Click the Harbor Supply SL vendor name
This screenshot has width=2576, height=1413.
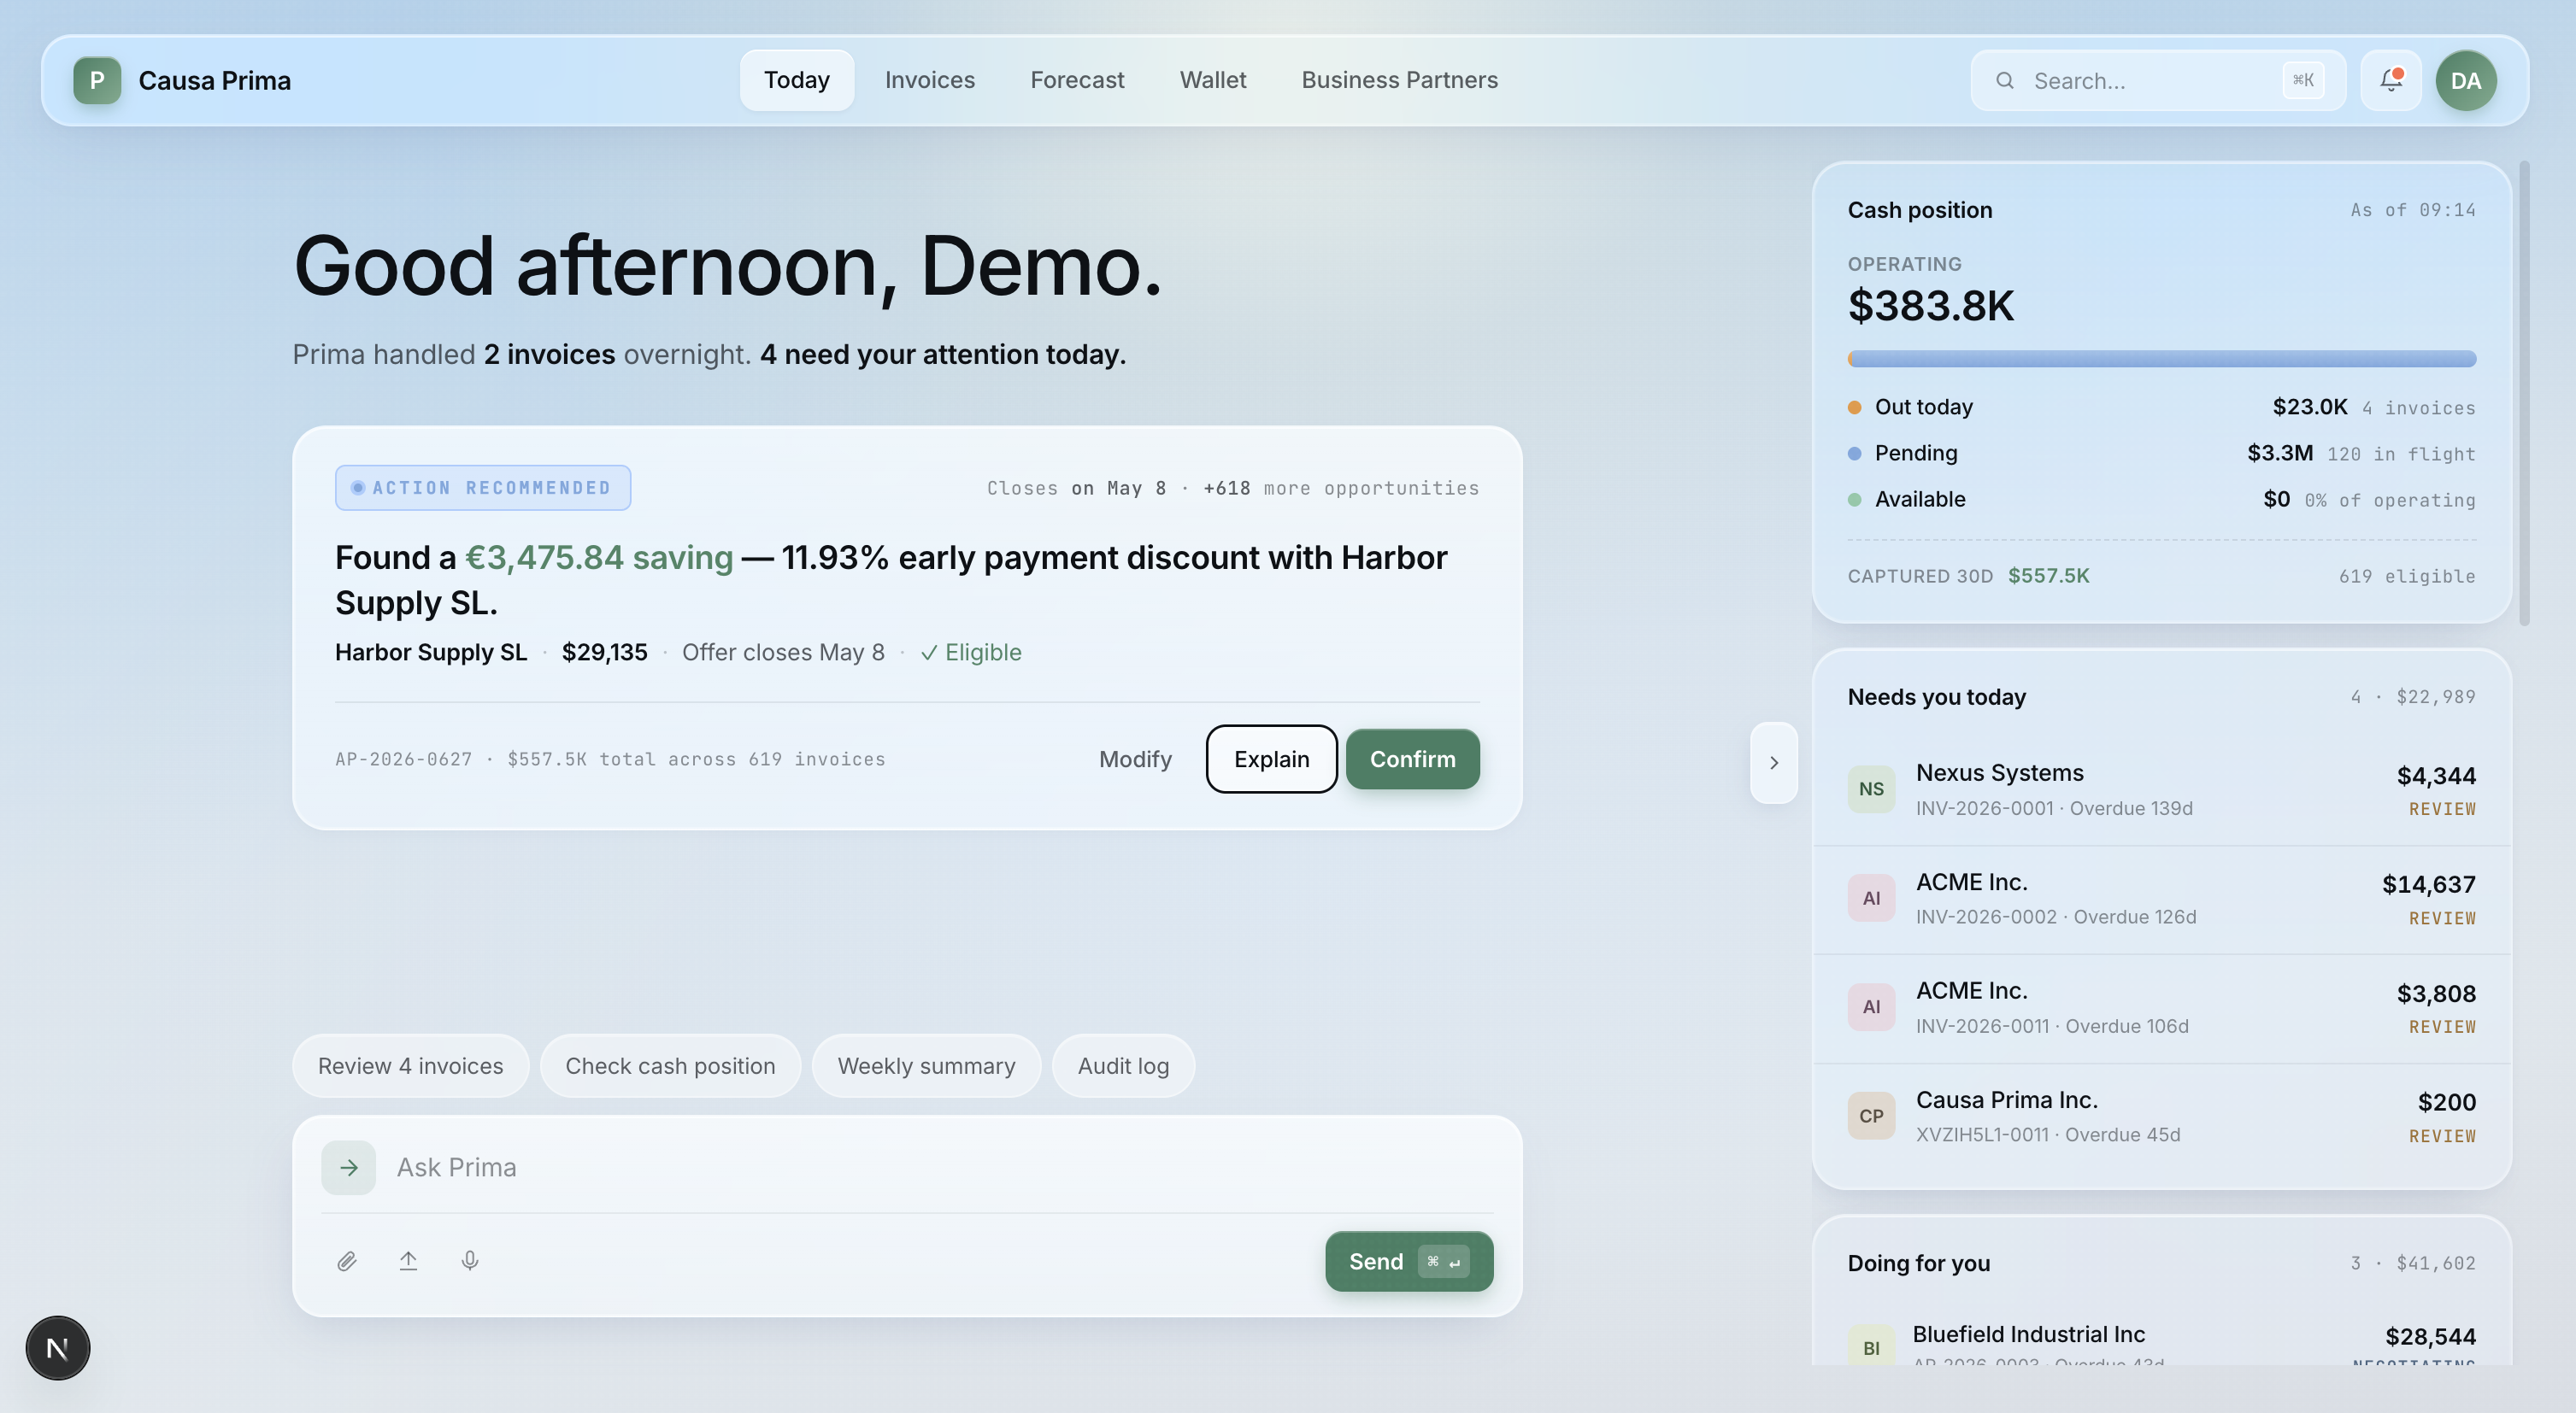pos(431,653)
